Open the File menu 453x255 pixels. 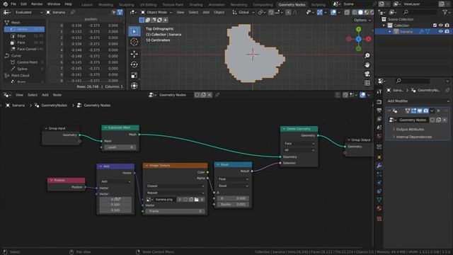tap(13, 4)
